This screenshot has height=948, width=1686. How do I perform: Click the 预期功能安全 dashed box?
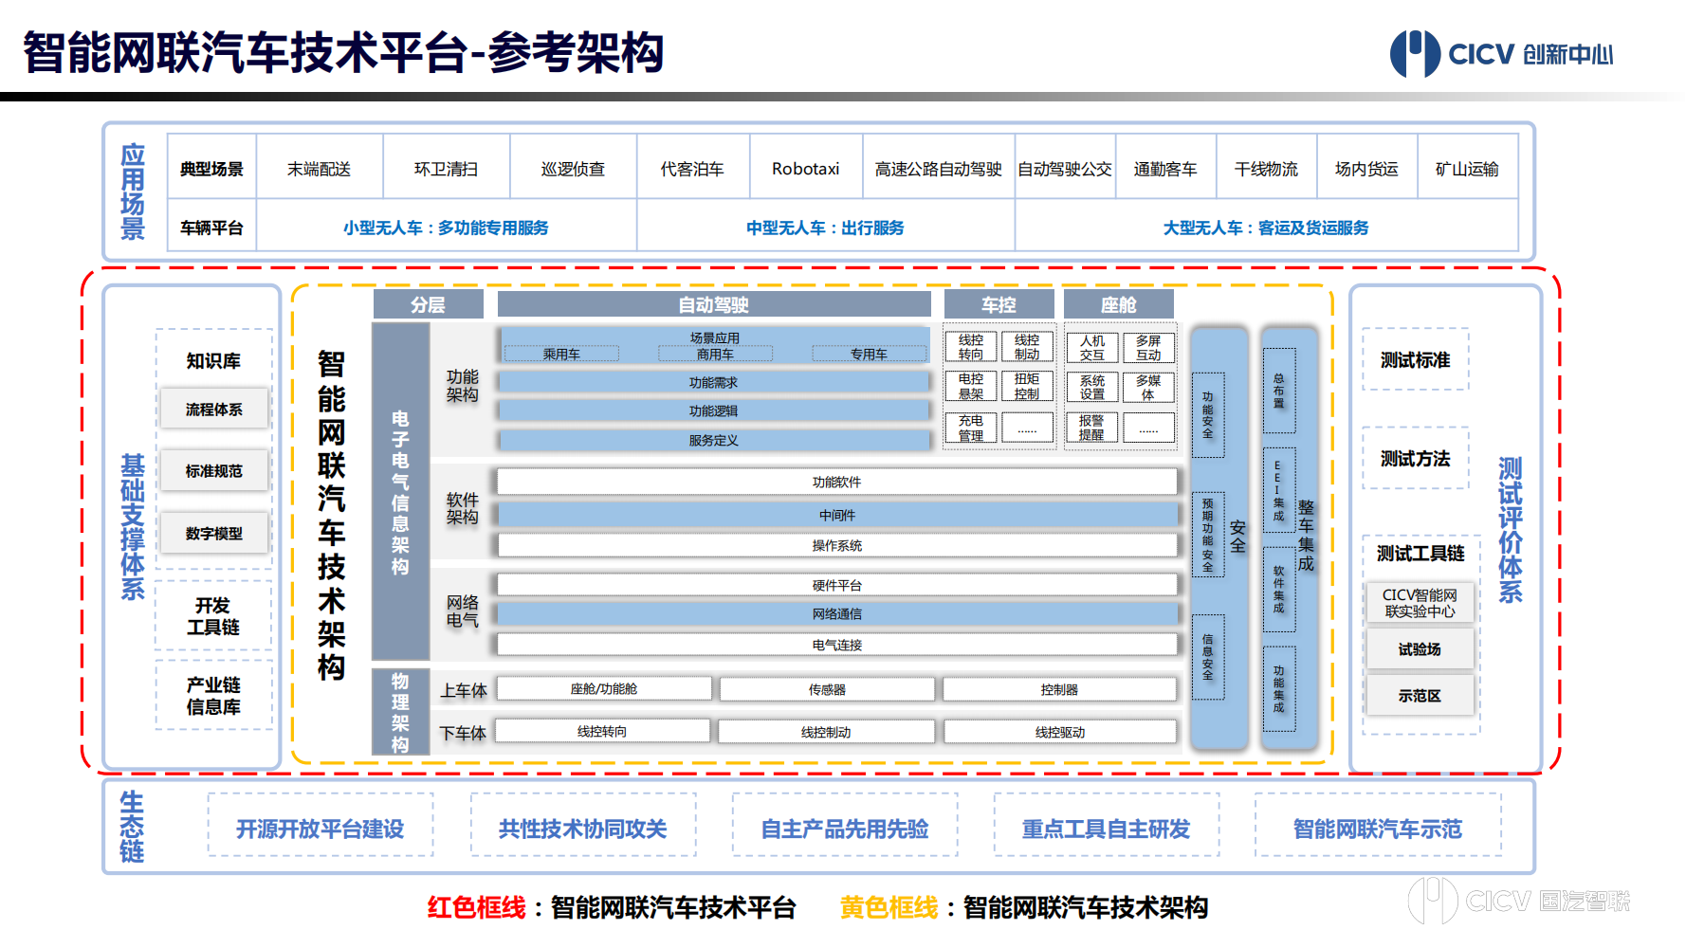[1208, 535]
